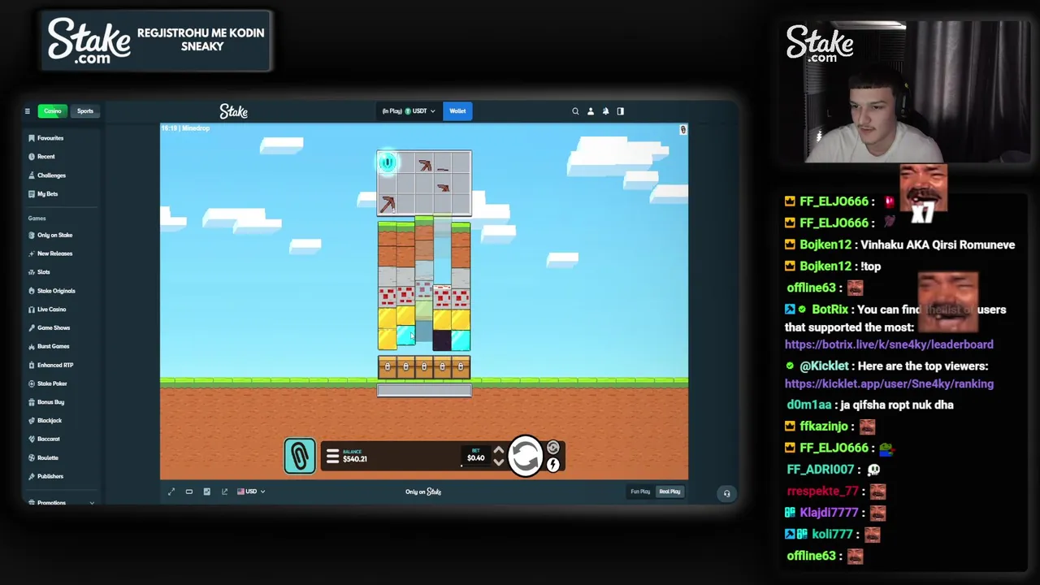
Task: Select Stake Originals category
Action: (x=51, y=291)
